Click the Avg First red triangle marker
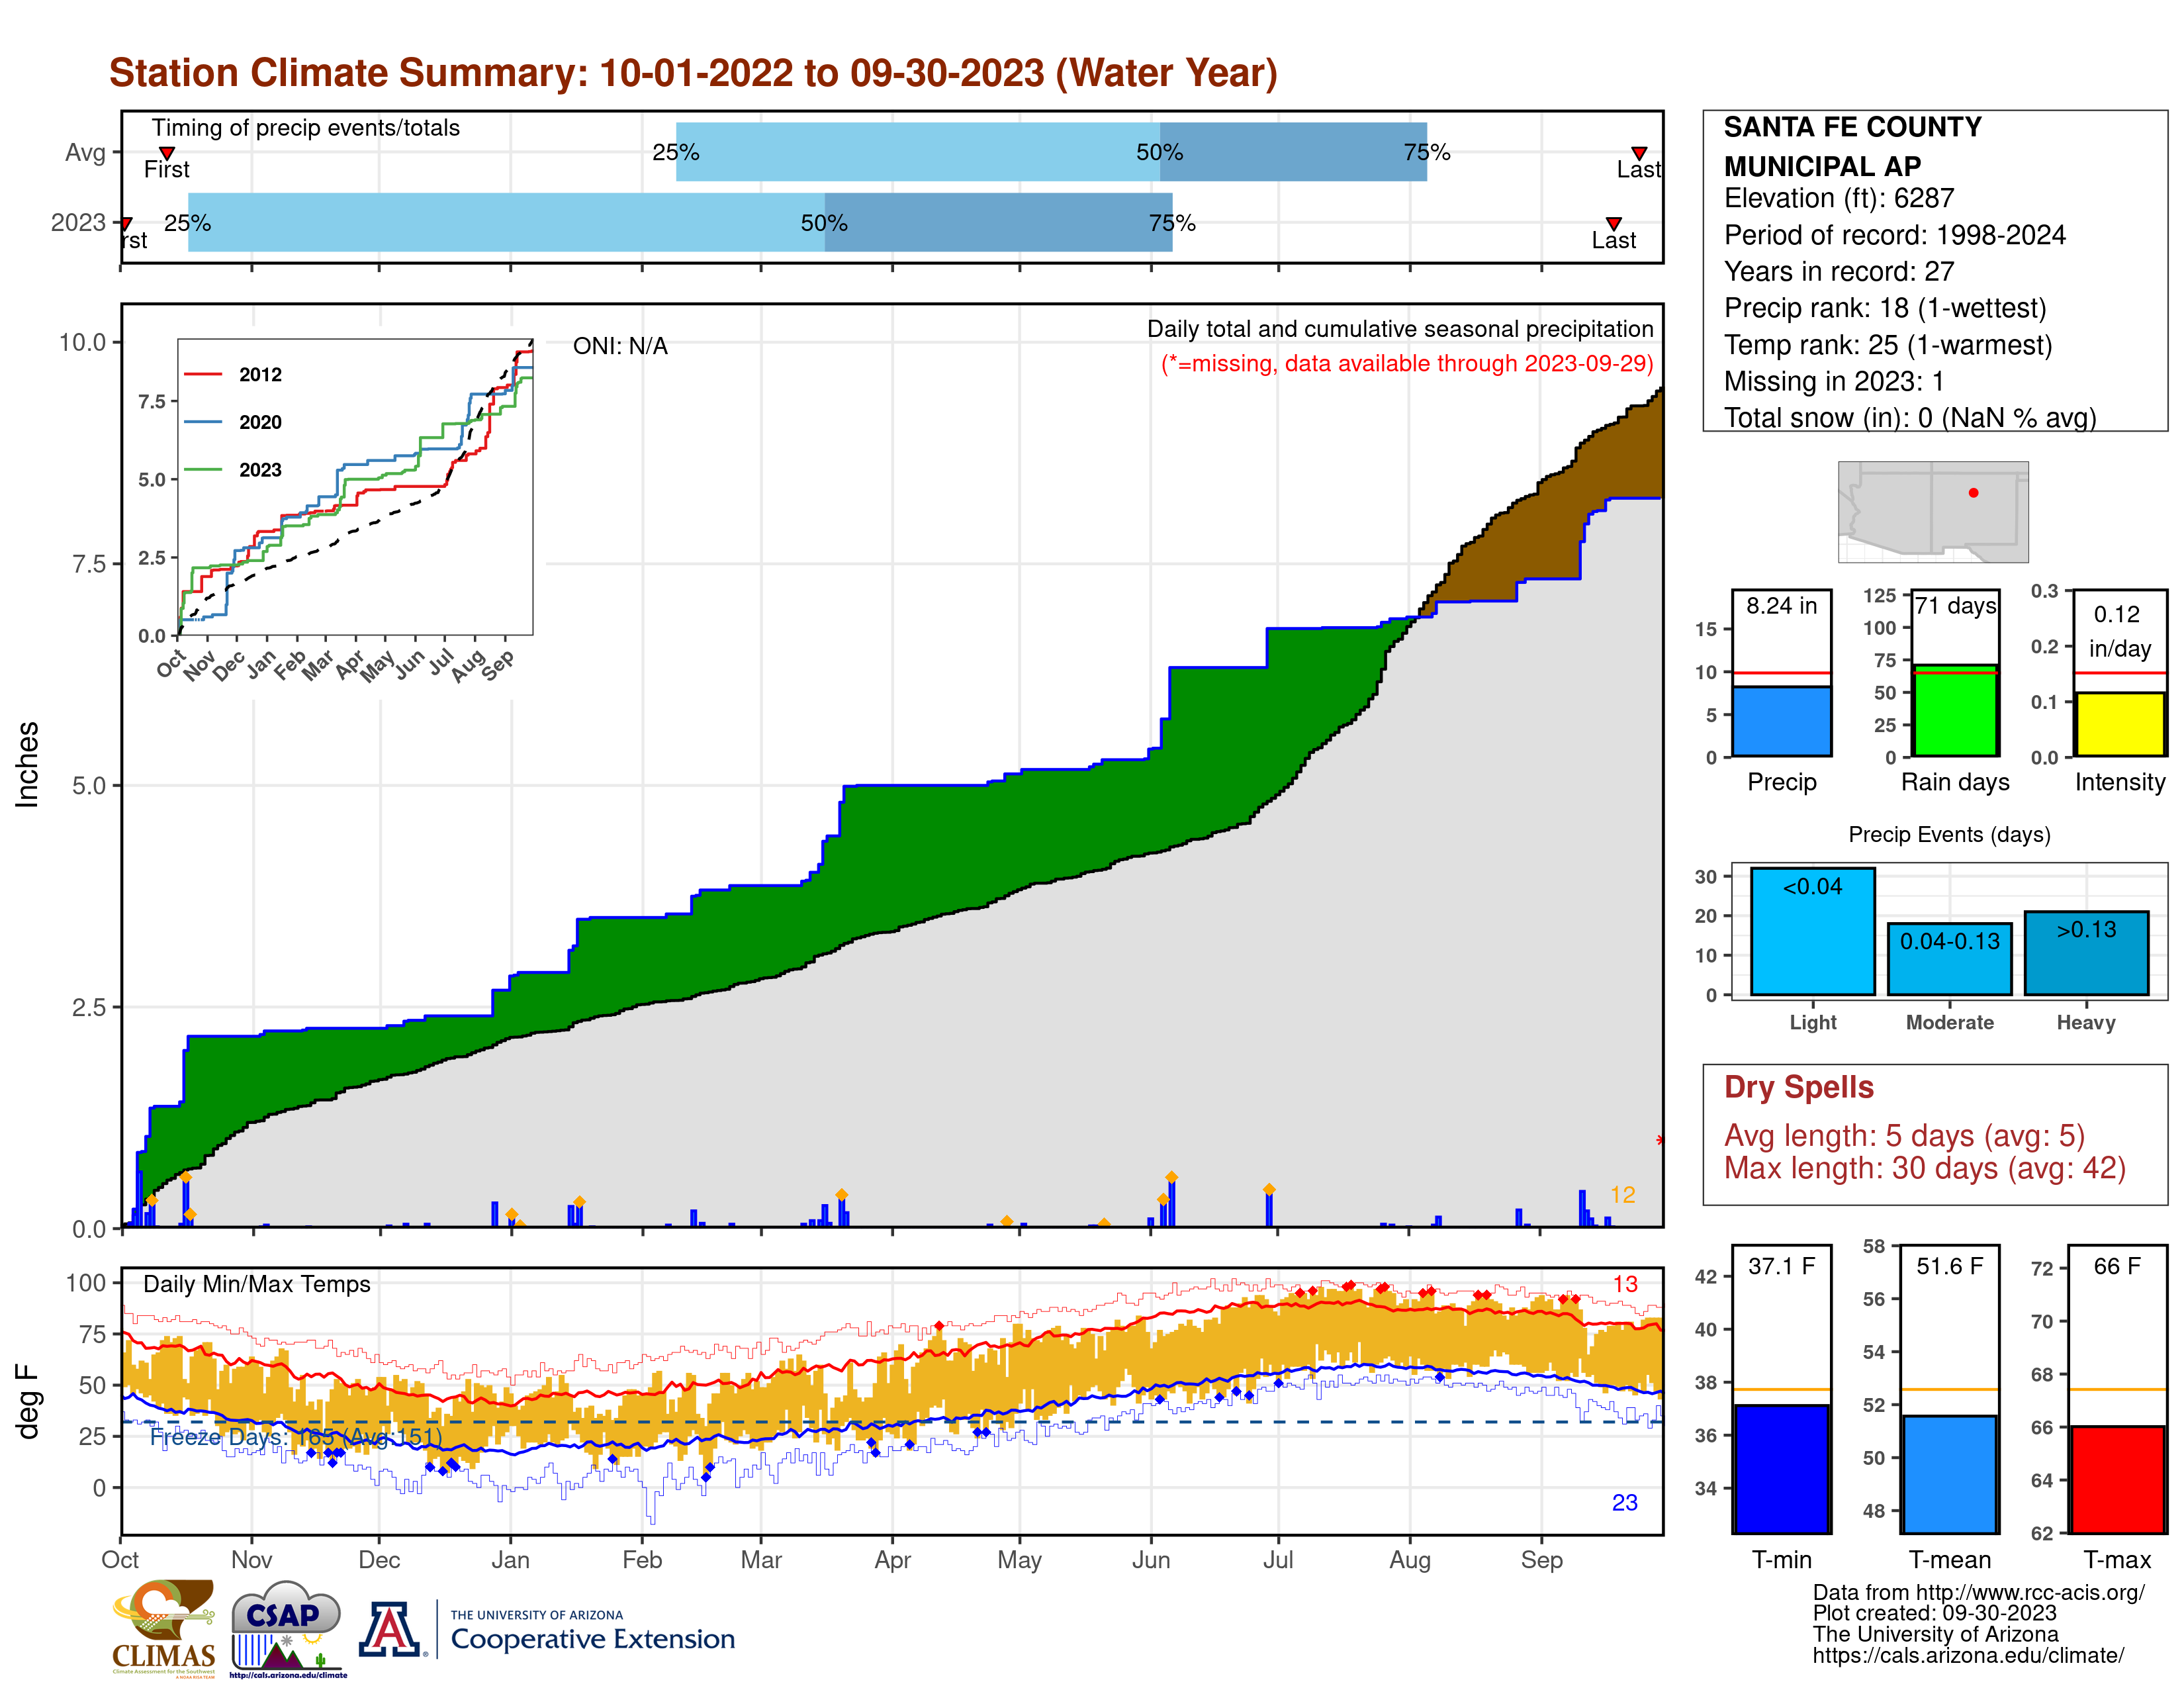Screen dimensions: 2184x1688 [x=167, y=153]
